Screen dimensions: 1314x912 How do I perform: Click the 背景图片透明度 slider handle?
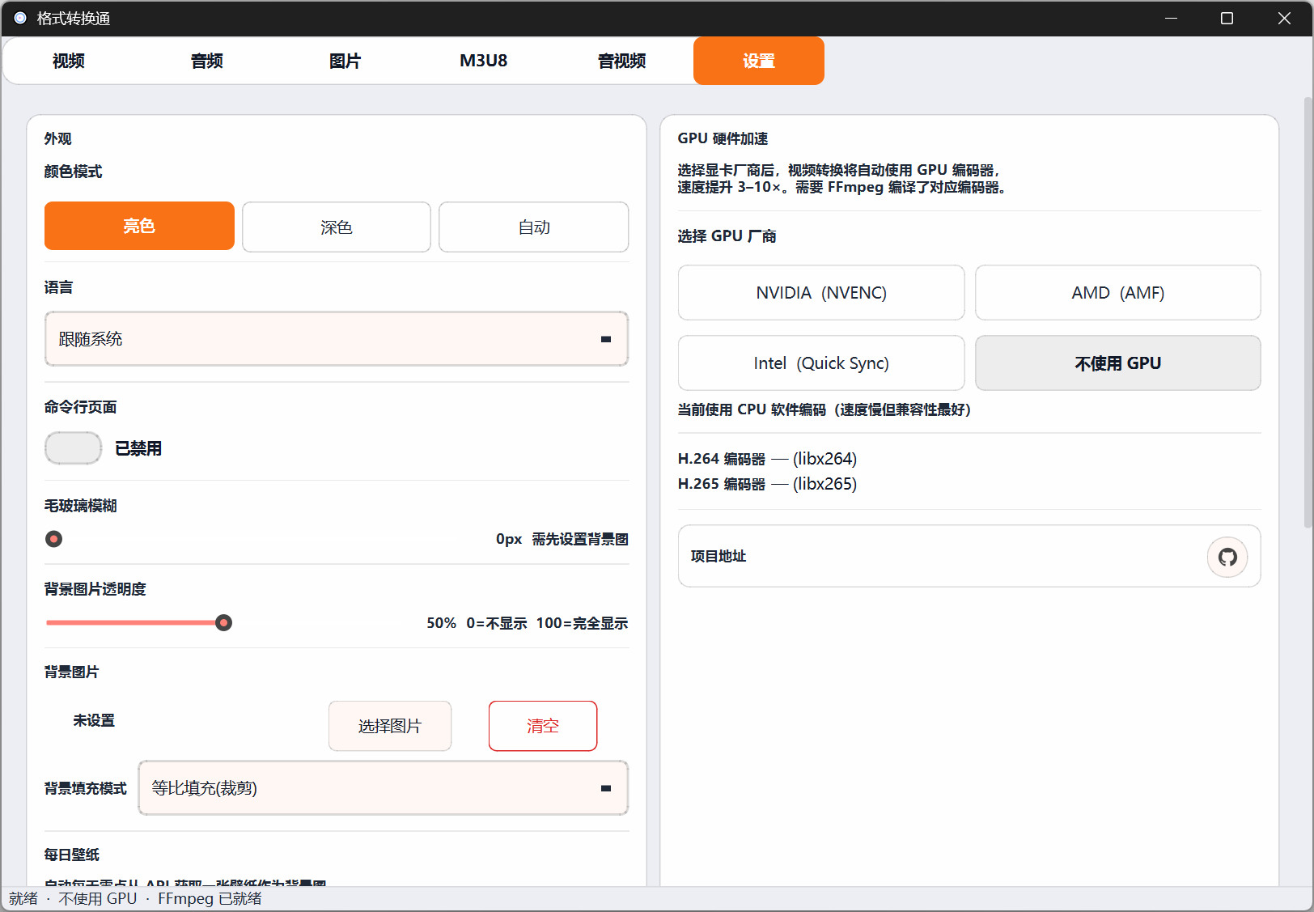point(224,622)
